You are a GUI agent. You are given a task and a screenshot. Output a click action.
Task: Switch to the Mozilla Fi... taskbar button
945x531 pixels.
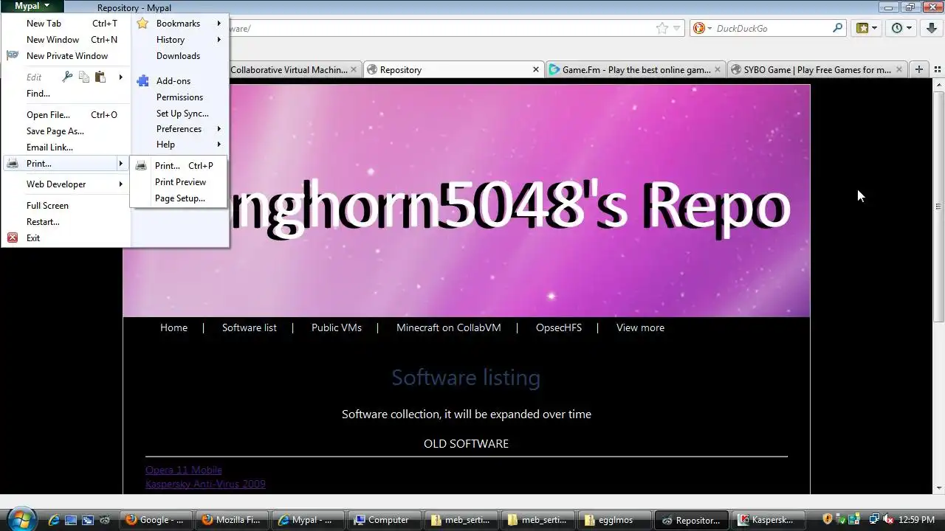pyautogui.click(x=232, y=520)
